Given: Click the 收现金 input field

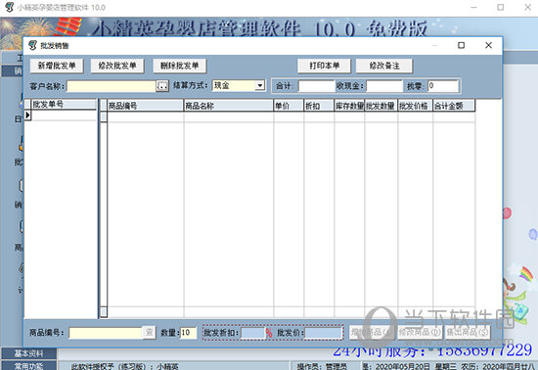Looking at the screenshot, I should 384,86.
